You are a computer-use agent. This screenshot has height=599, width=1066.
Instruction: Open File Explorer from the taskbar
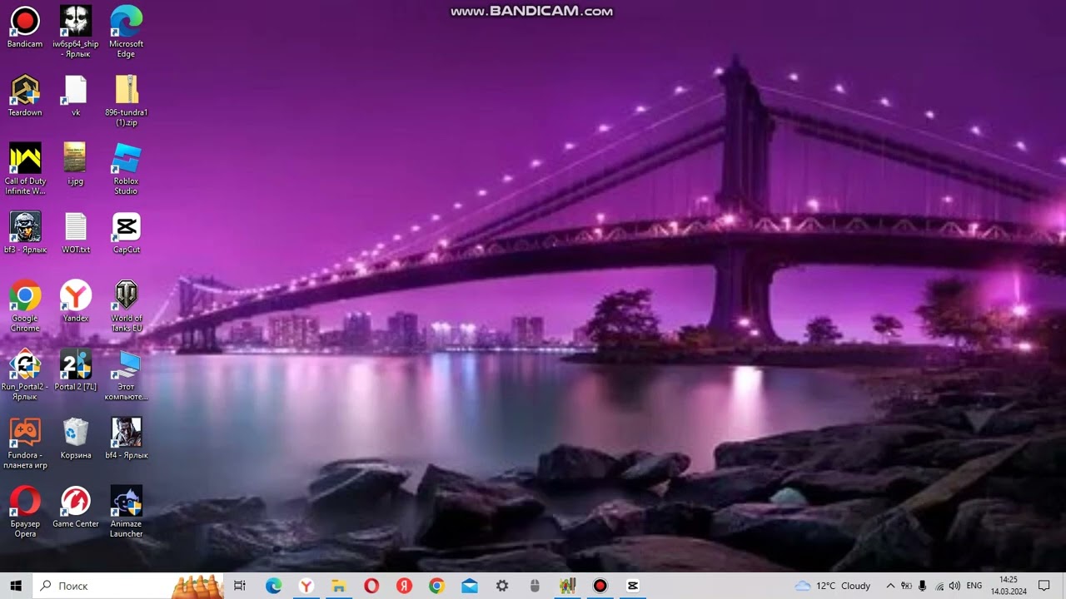click(338, 586)
